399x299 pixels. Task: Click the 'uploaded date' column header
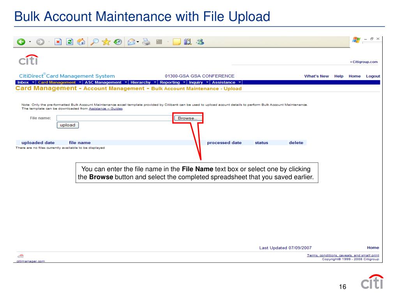[x=38, y=142]
